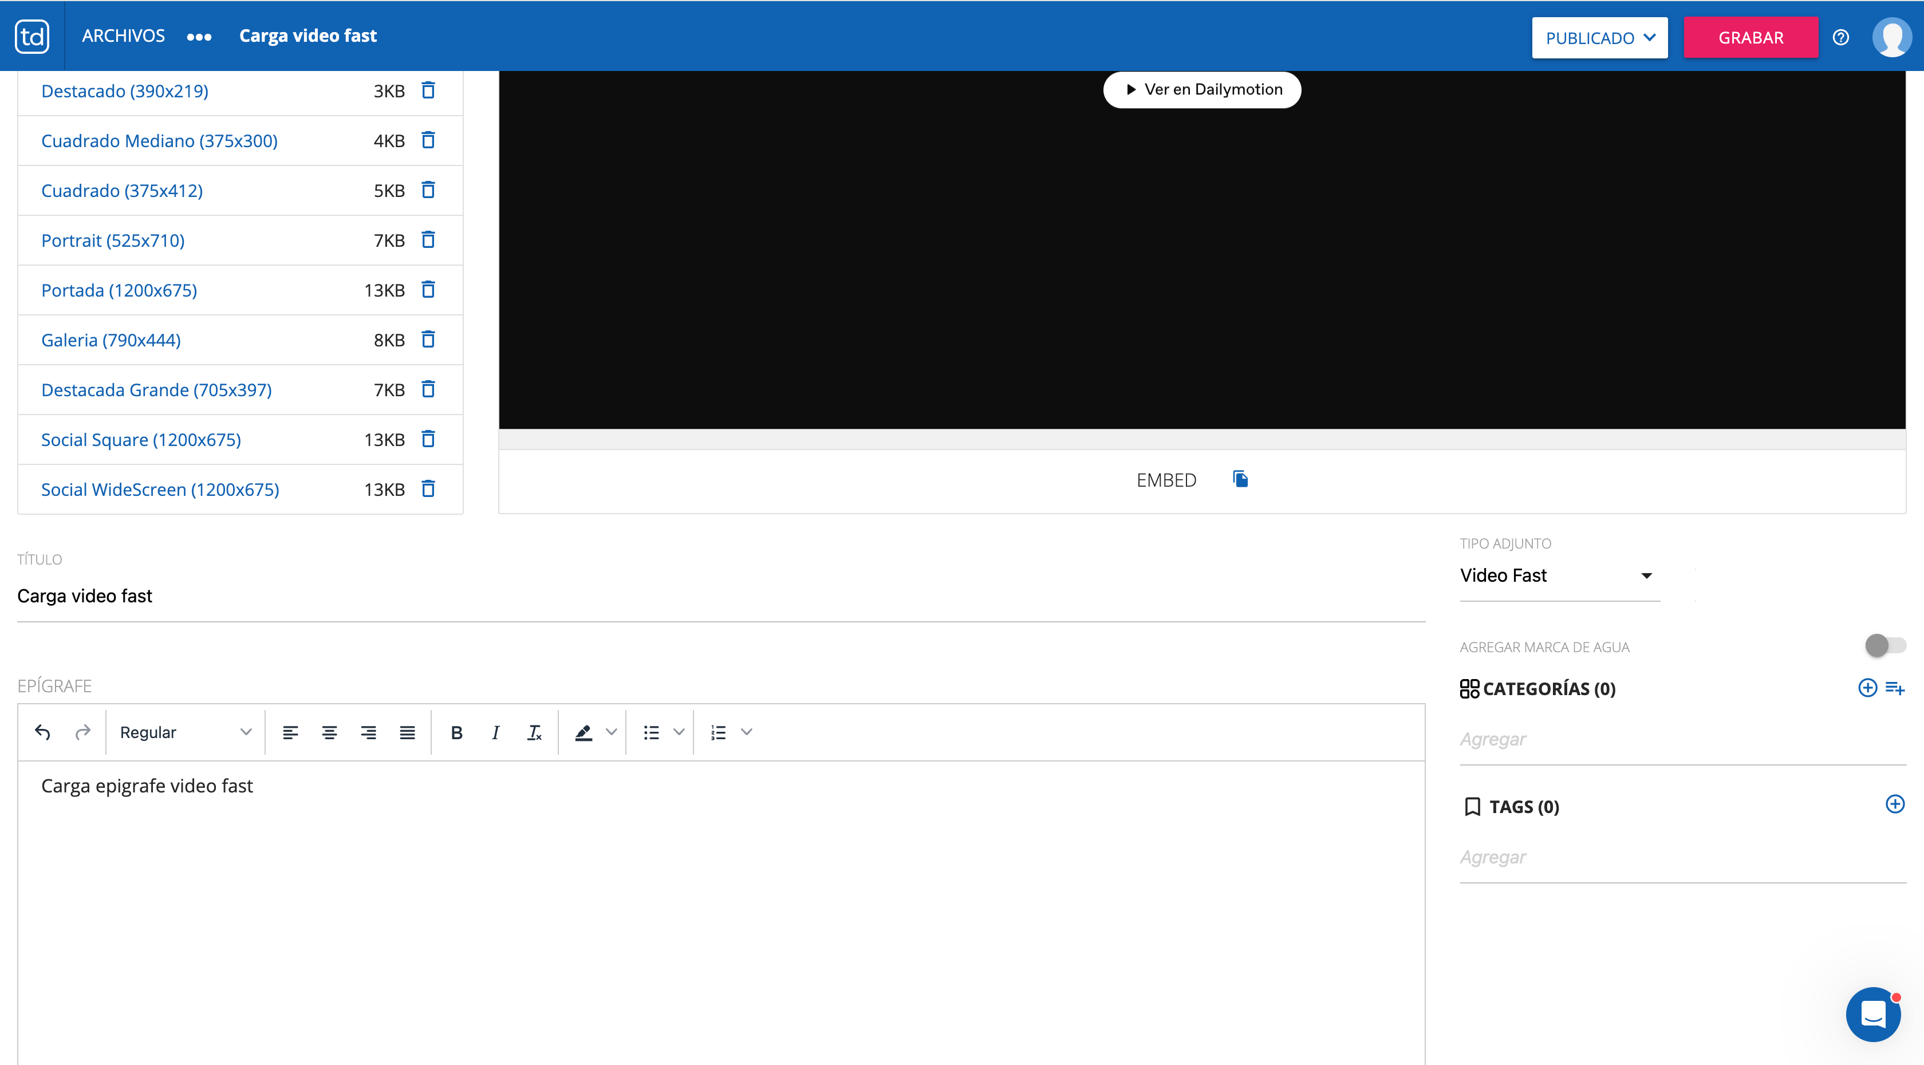
Task: Clear text formatting in editor
Action: pos(534,733)
